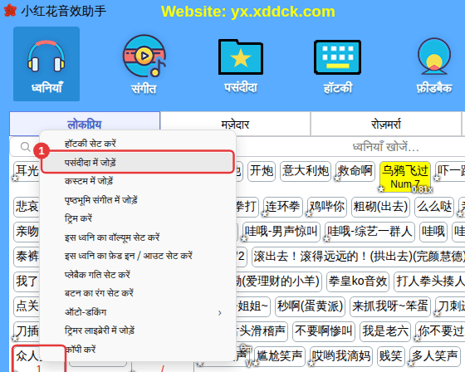Play the 我是老六 sound button
The width and height of the screenshot is (465, 372).
385,331
